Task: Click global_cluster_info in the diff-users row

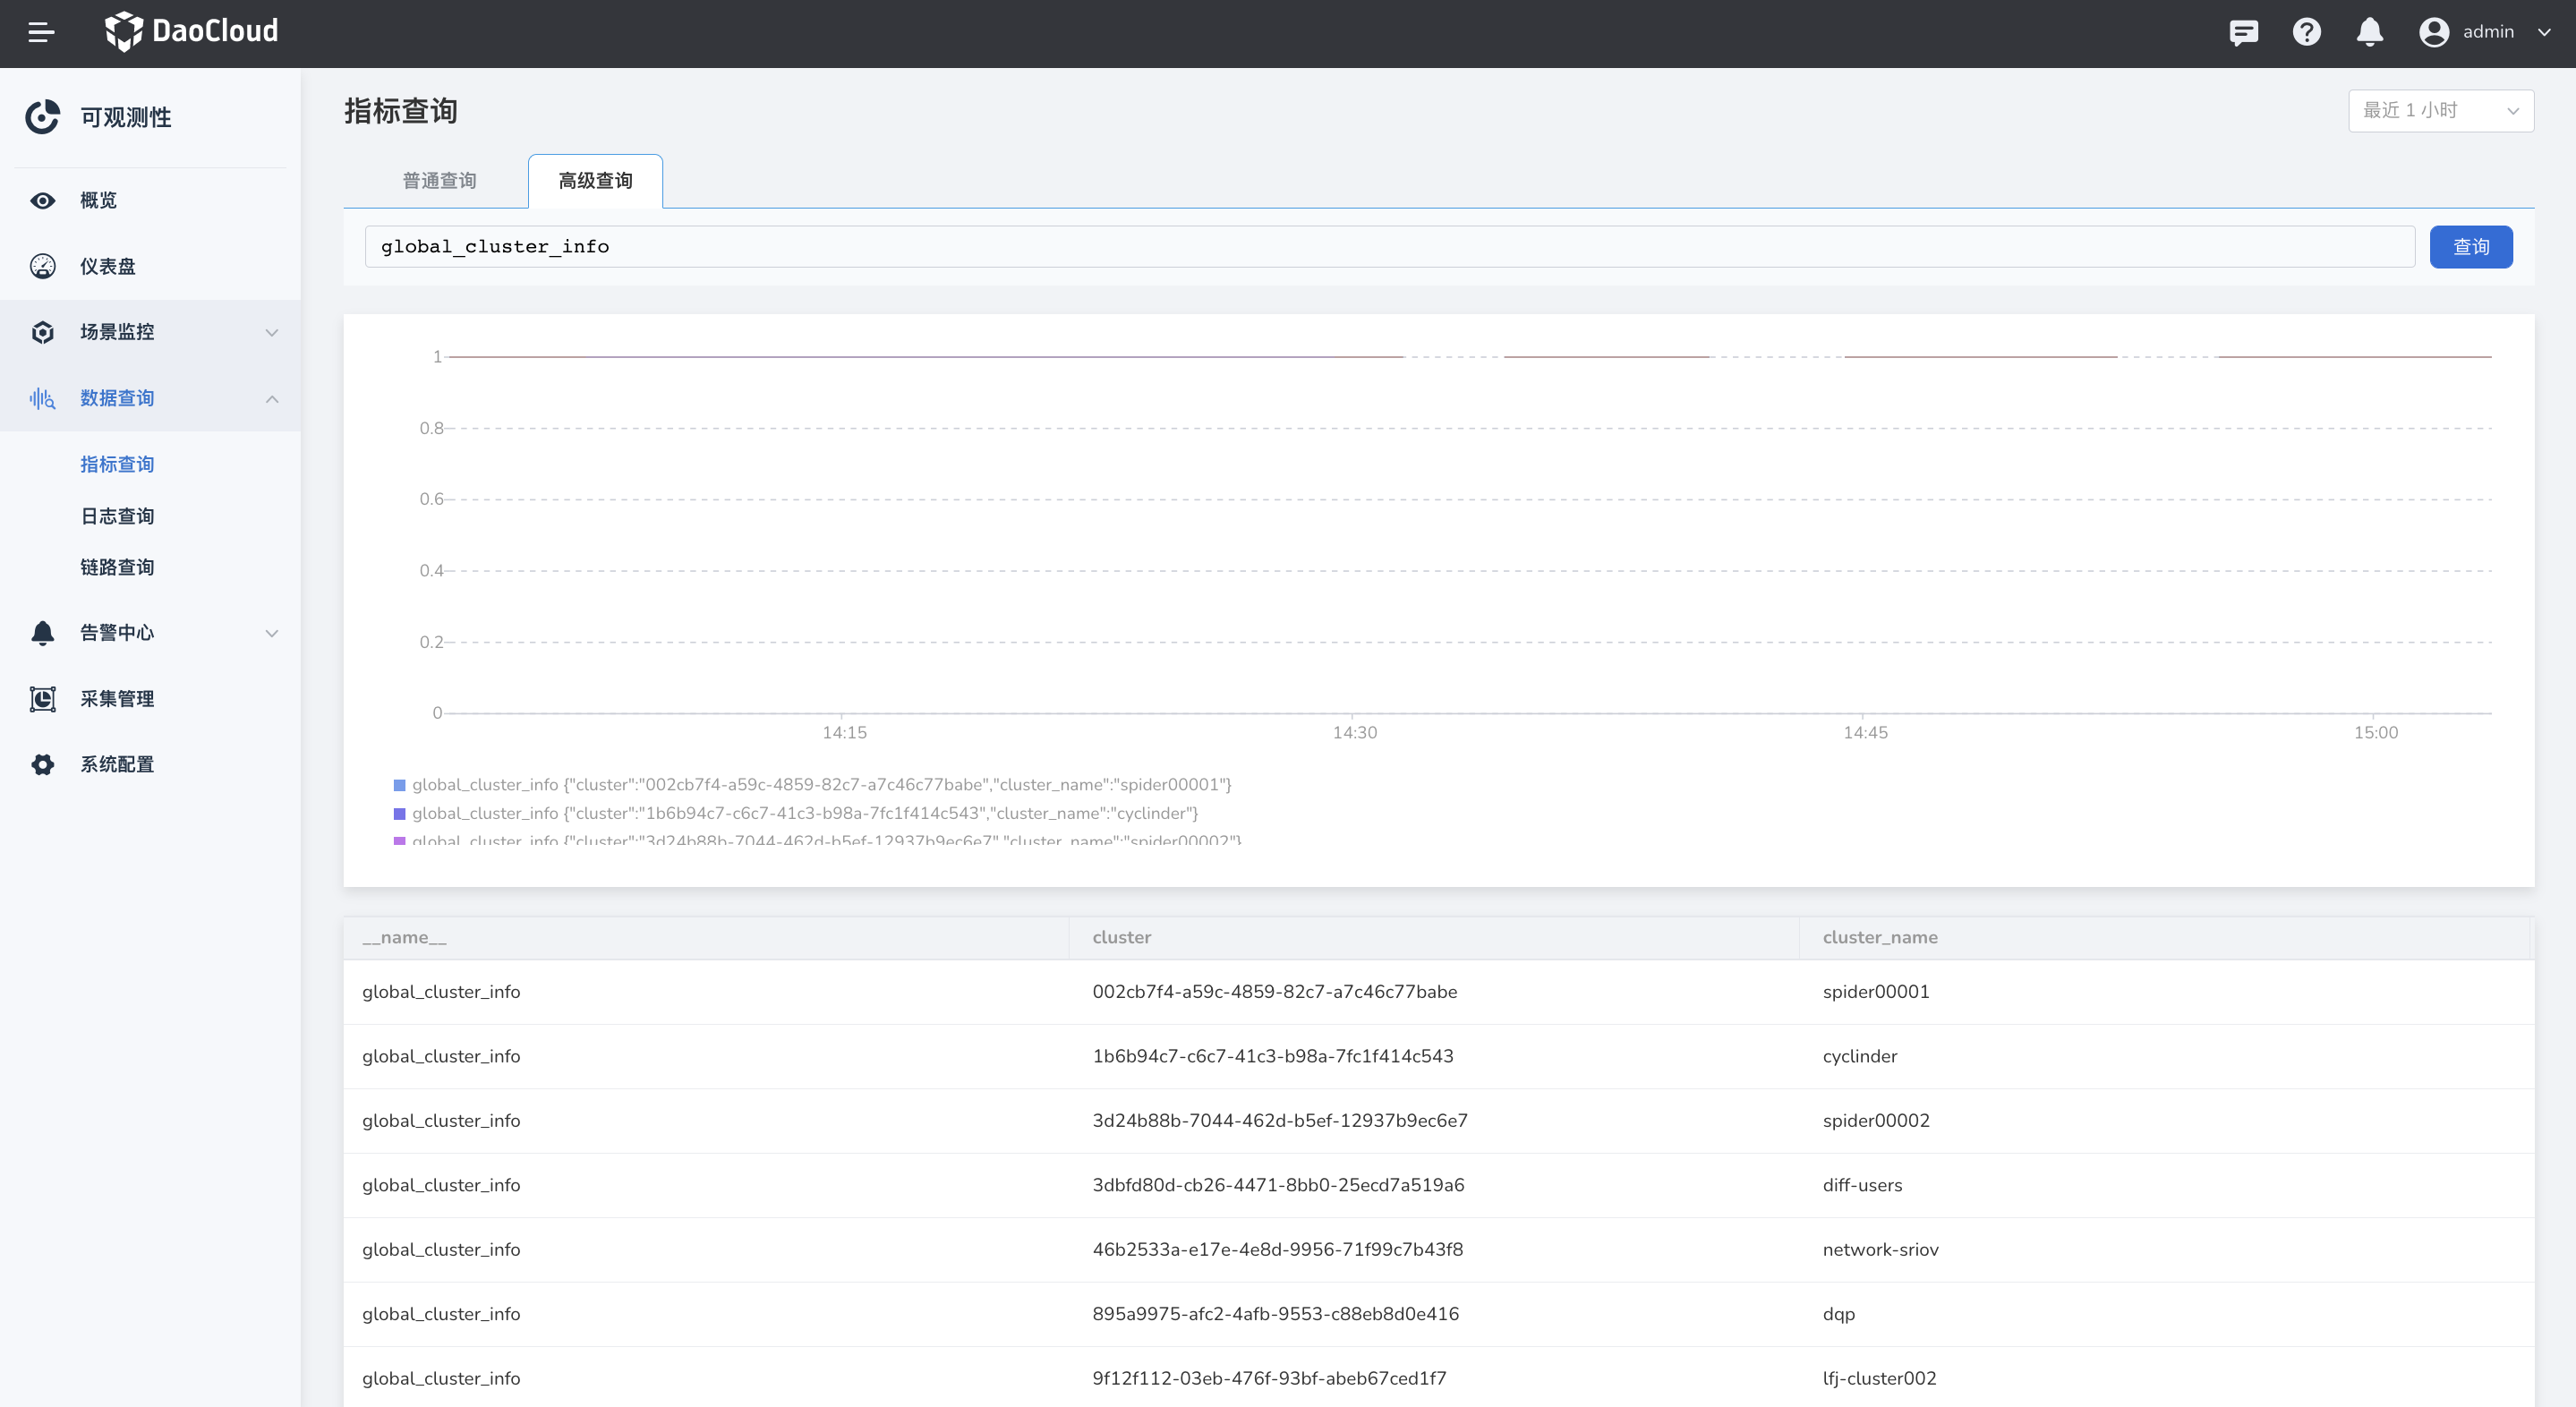Action: pos(441,1185)
